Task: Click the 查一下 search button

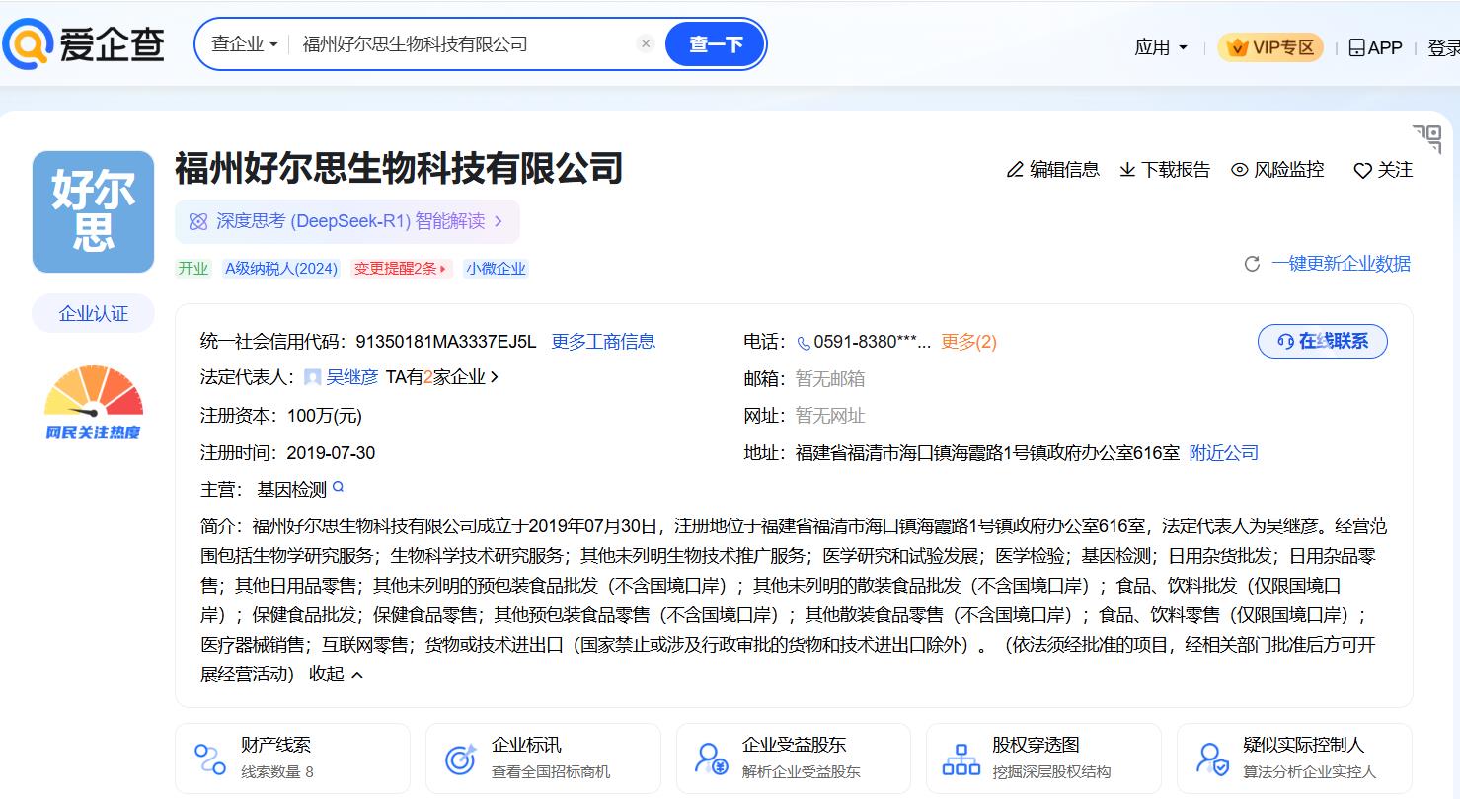Action: (x=716, y=44)
